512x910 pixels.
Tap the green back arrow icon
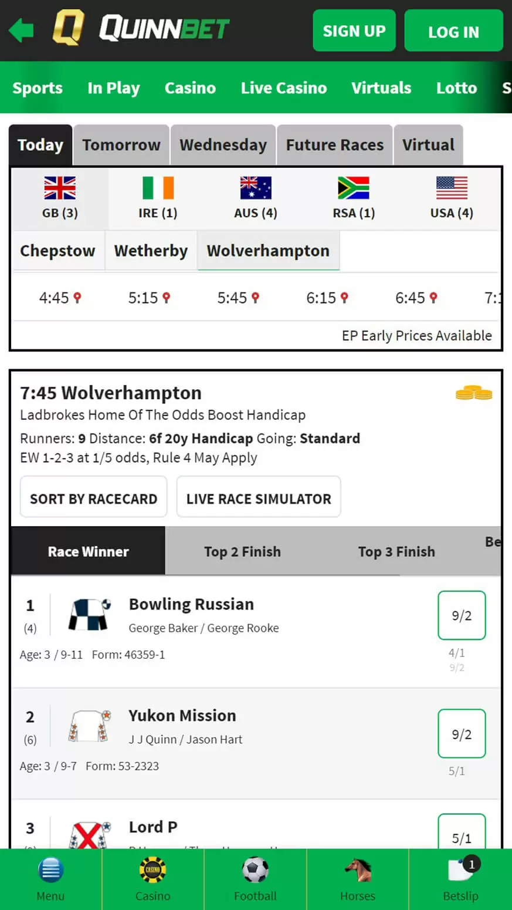click(x=21, y=30)
